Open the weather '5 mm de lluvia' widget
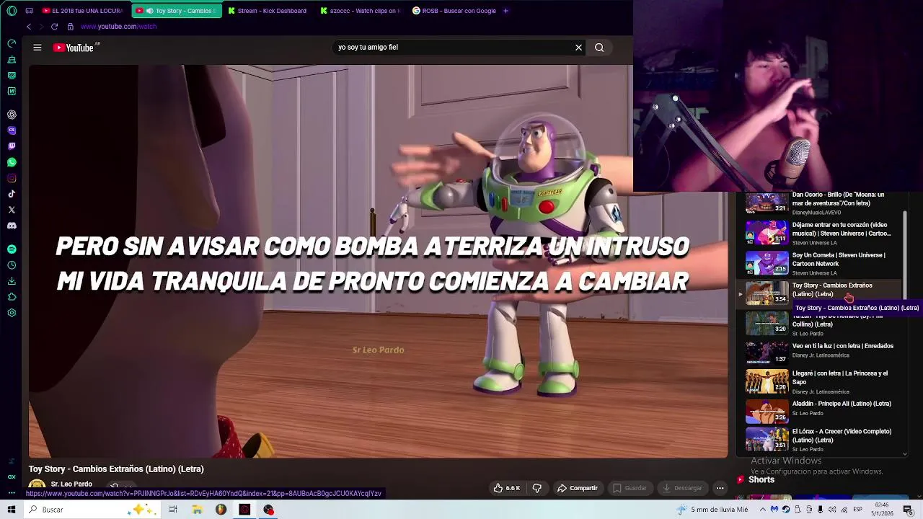Screen dimensions: 923x519 tap(712, 510)
